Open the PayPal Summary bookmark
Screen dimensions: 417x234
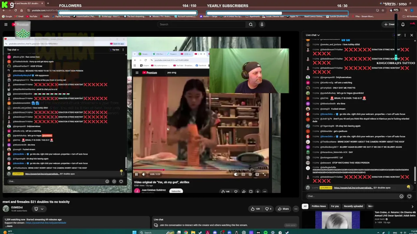click(61, 16)
